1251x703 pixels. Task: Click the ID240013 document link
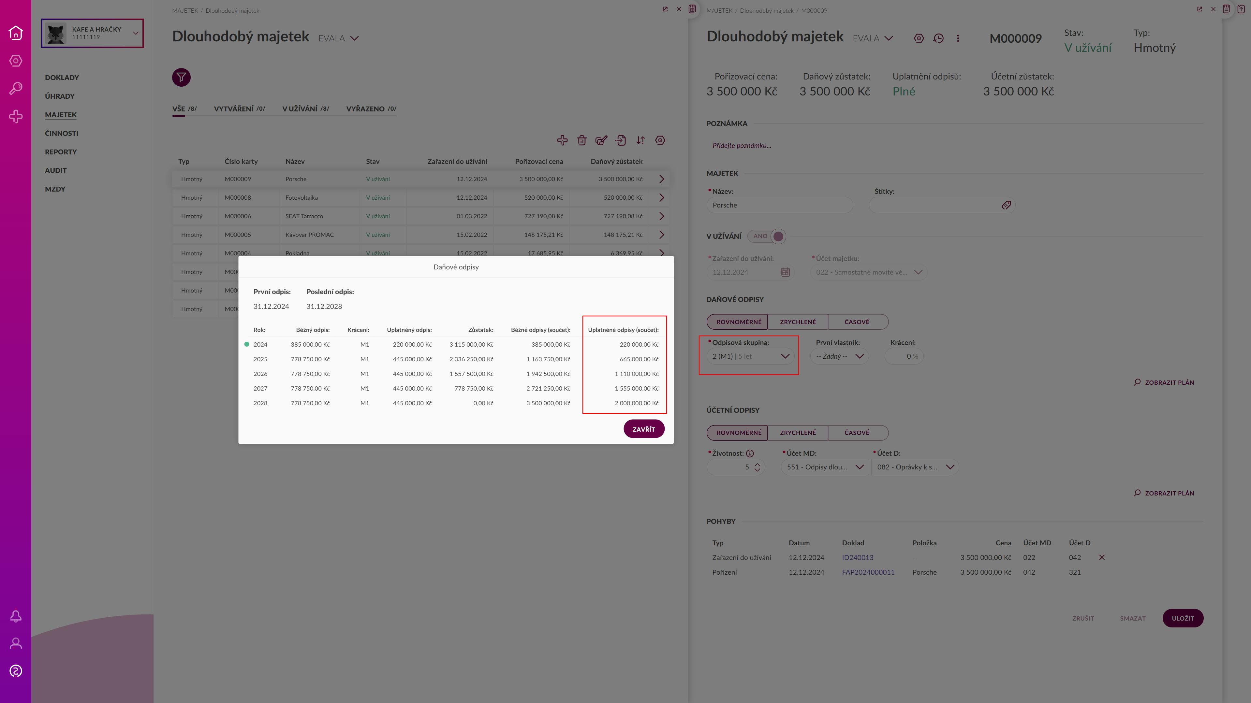click(857, 557)
